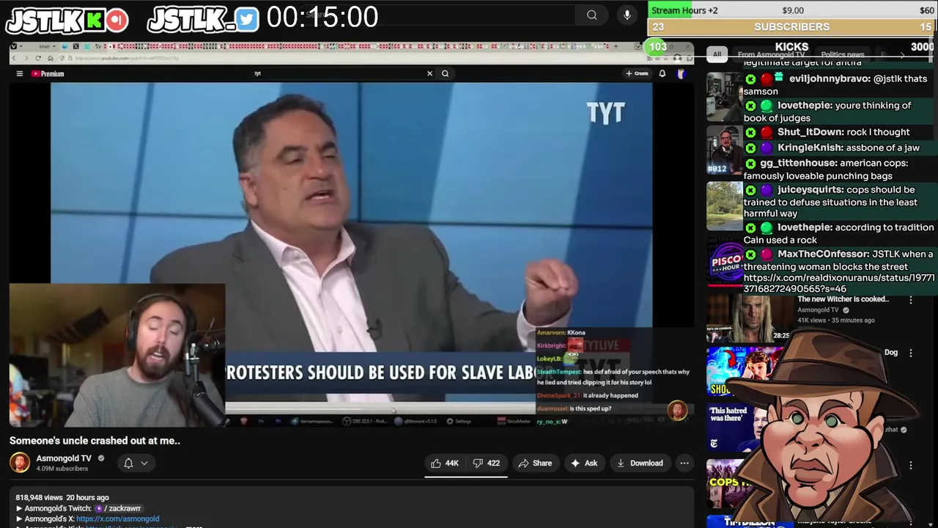This screenshot has height=528, width=938.
Task: Click KringleKnish chat username
Action: (x=810, y=147)
